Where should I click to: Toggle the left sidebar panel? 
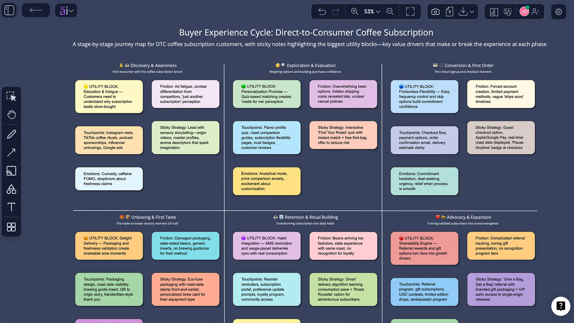9,10
